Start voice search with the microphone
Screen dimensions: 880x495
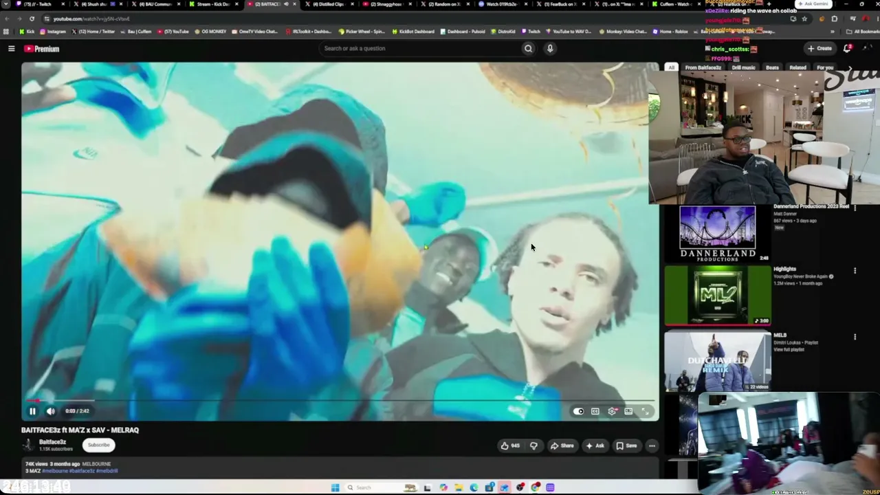click(x=550, y=48)
